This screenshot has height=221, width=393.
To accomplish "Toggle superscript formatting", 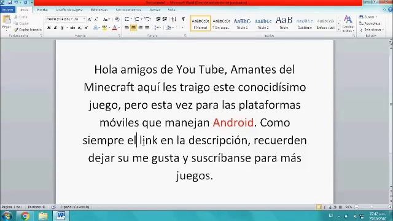I will 86,28.
